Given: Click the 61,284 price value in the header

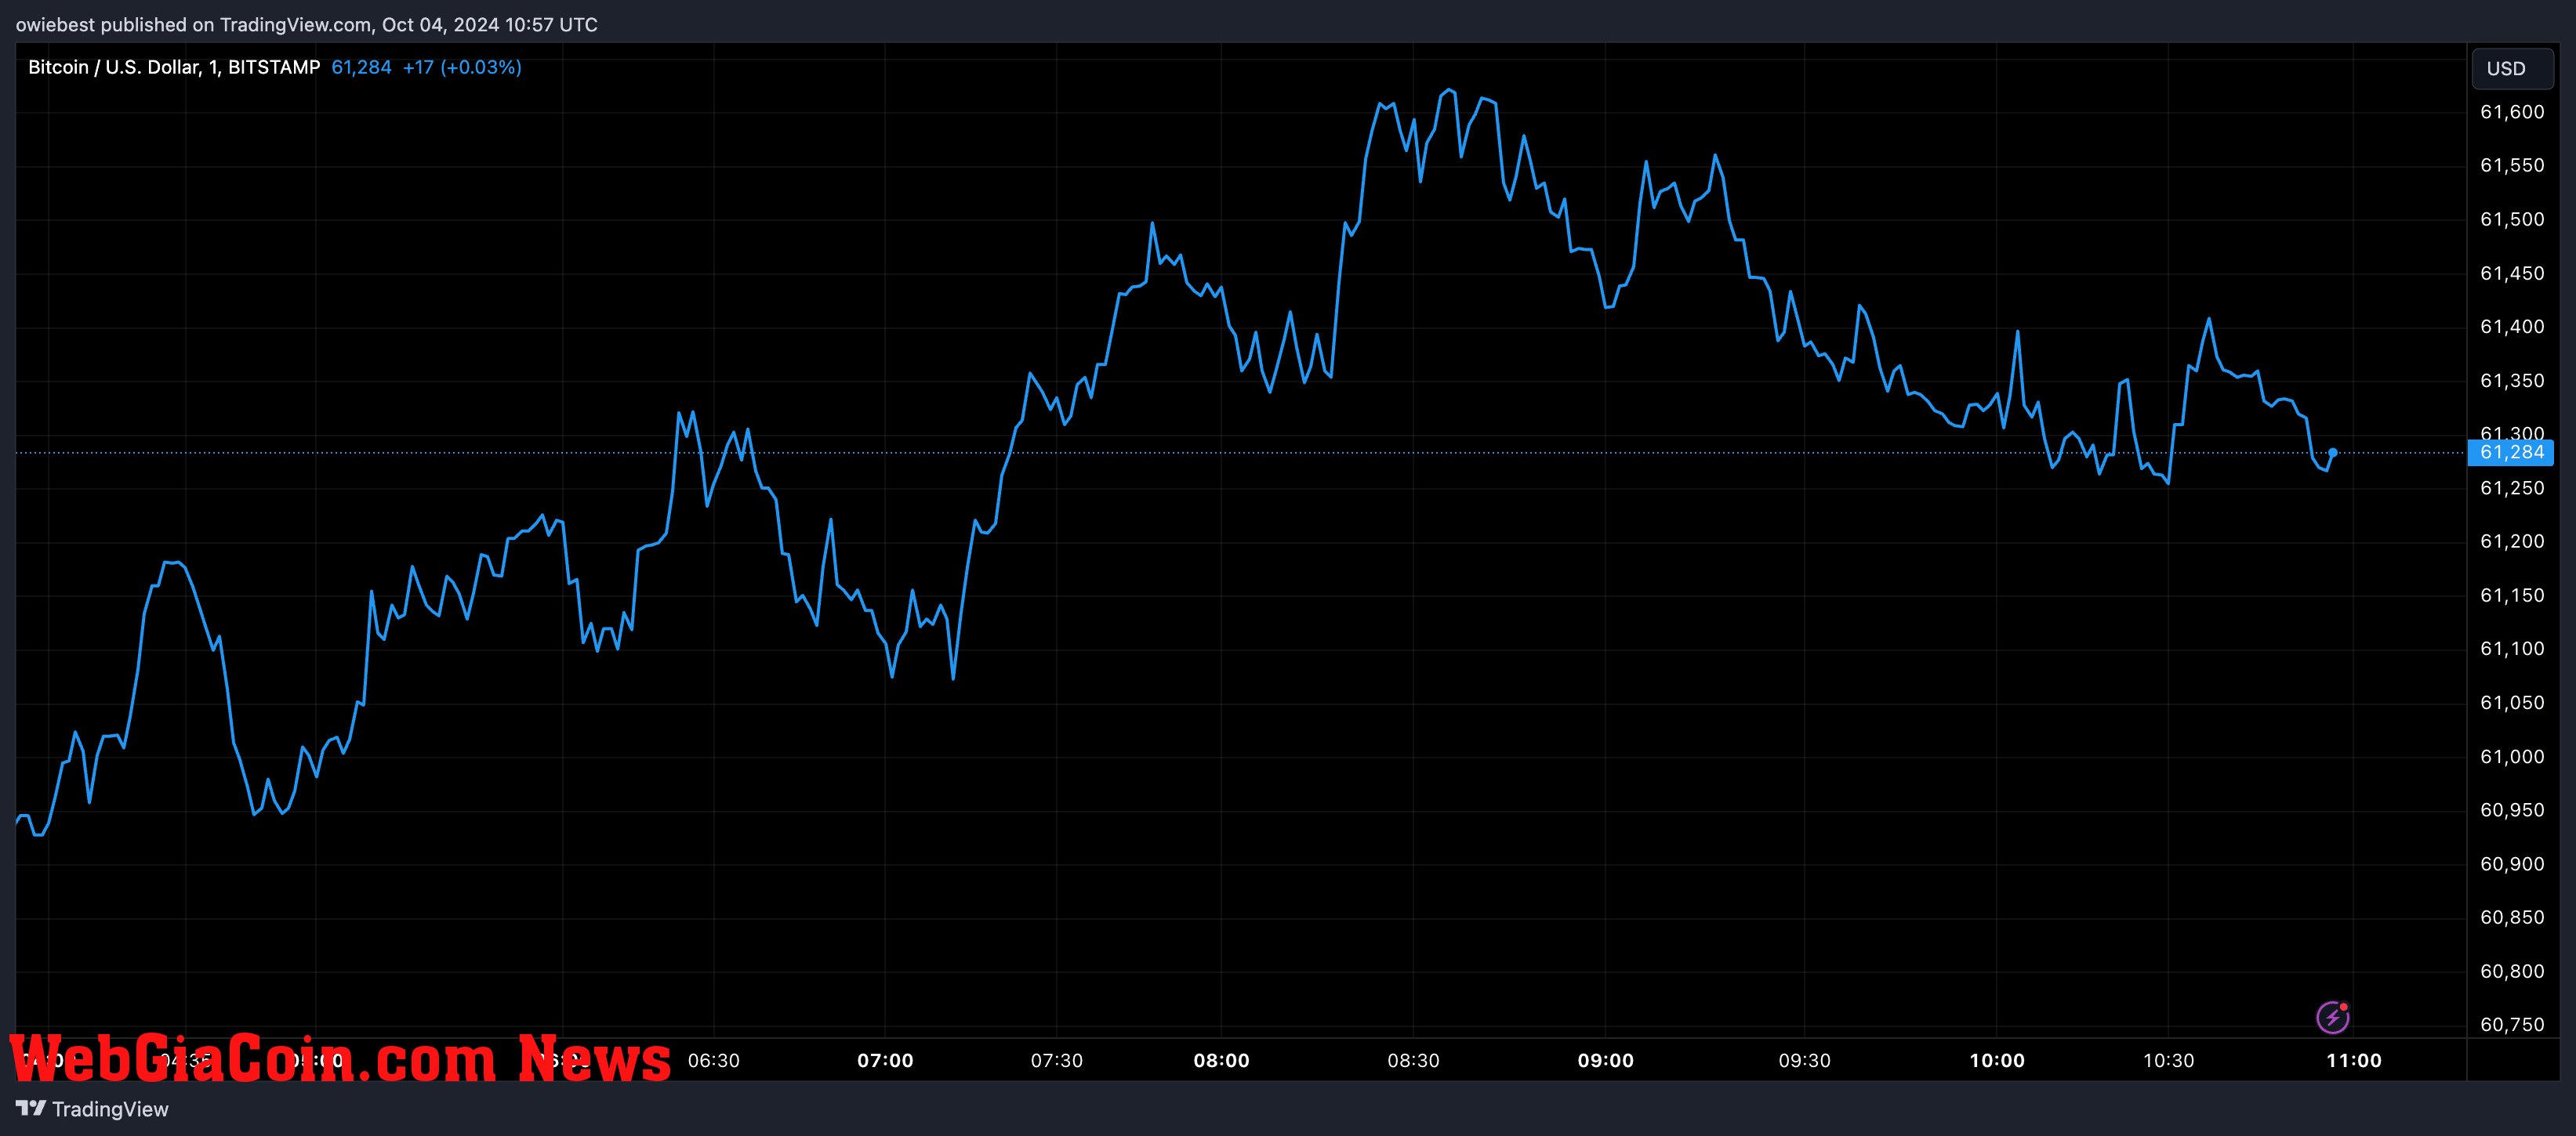Looking at the screenshot, I should click(x=361, y=67).
